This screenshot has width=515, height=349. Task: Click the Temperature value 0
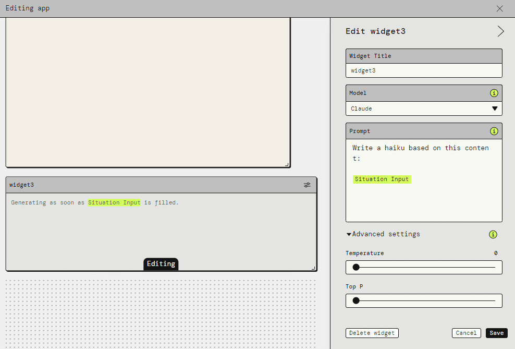click(x=496, y=253)
